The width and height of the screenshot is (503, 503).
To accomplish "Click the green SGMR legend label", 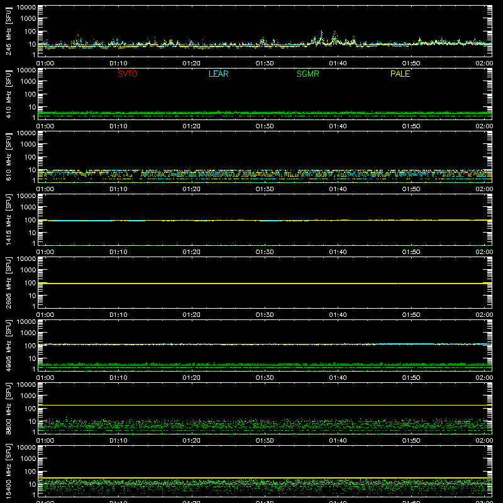I will coord(307,74).
